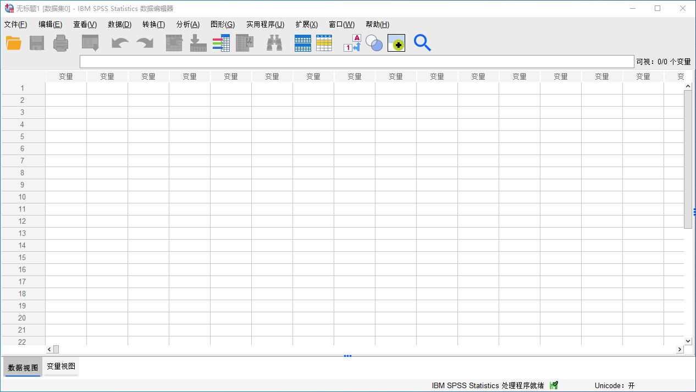This screenshot has height=392, width=696.
Task: Click the yellow Select Cases grid icon
Action: tap(324, 43)
